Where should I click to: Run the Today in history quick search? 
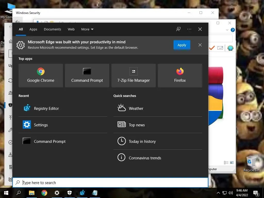pos(158,141)
